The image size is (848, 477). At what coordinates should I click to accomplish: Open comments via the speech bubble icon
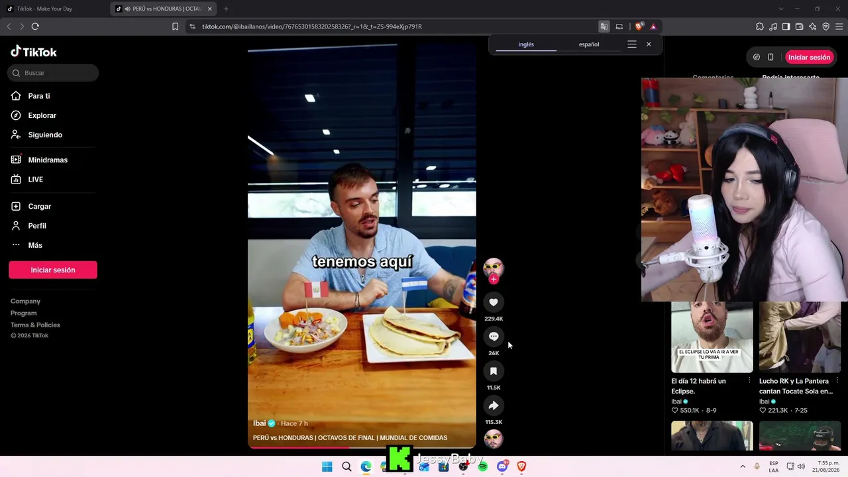(x=494, y=337)
